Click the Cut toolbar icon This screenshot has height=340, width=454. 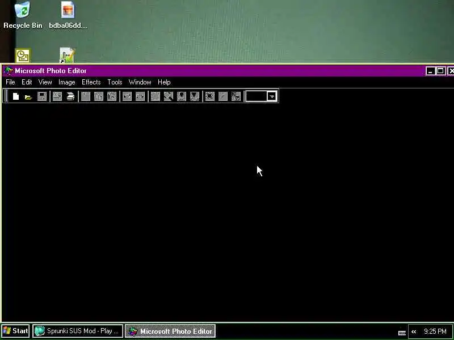[86, 96]
